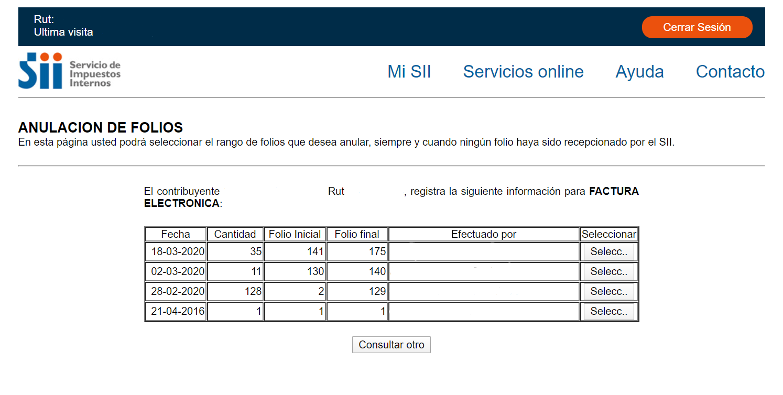This screenshot has width=783, height=395.
Task: Click the ANULACION DE FOLIOS page heading
Action: click(x=100, y=127)
